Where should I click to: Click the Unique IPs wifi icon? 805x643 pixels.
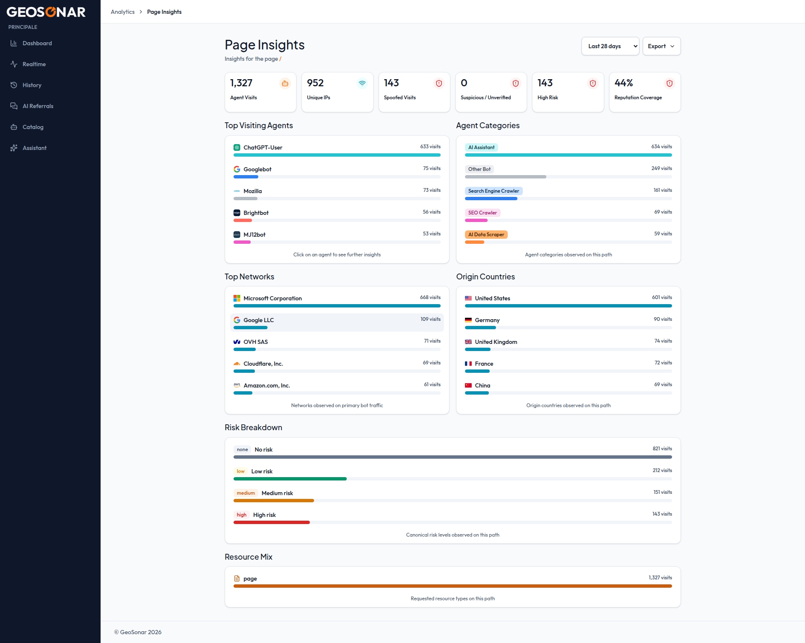(x=362, y=83)
